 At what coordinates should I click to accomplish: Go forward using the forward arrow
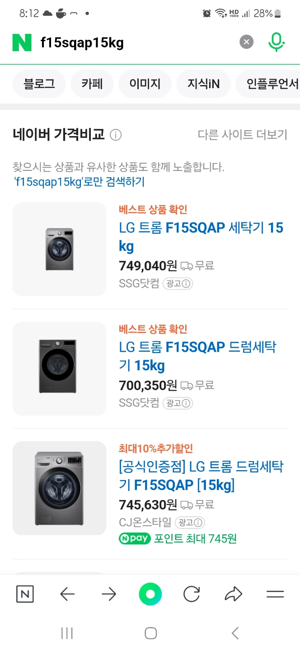click(x=108, y=594)
